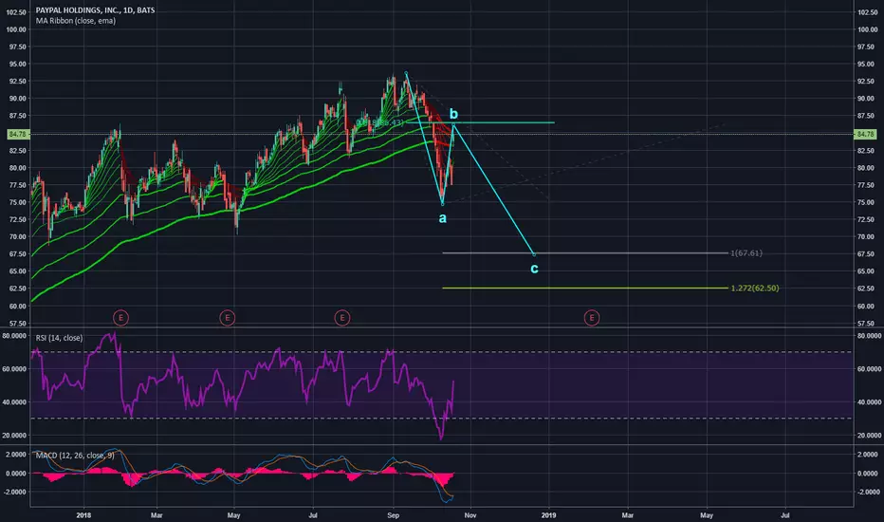The width and height of the screenshot is (884, 522).
Task: Click the 2019 time axis label
Action: [548, 514]
